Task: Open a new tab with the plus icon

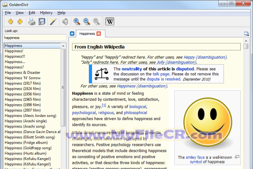Action: coord(72,34)
